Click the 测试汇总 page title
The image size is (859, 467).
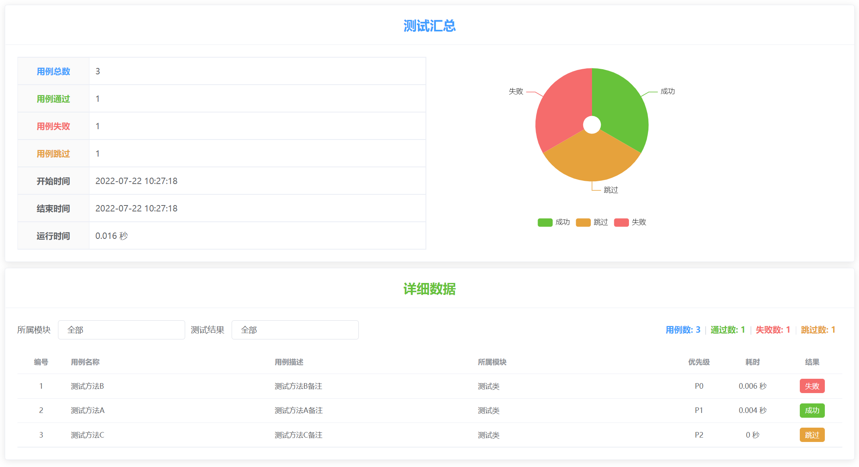pos(429,25)
